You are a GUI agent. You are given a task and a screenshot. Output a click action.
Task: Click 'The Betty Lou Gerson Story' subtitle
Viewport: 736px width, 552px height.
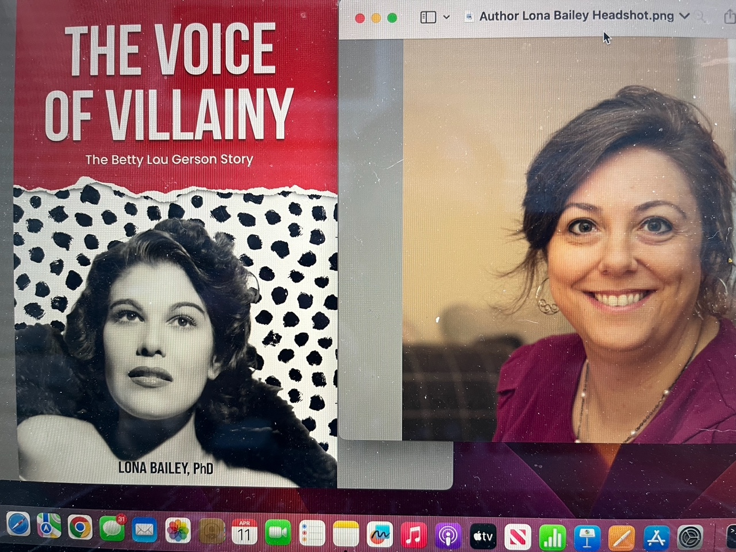[170, 159]
